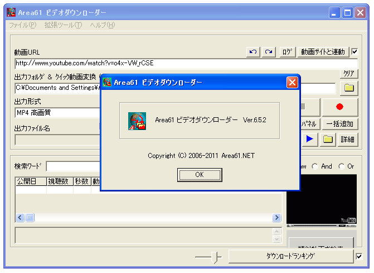Click the list scroll left arrow
This screenshot has height=273, width=374.
point(20,218)
